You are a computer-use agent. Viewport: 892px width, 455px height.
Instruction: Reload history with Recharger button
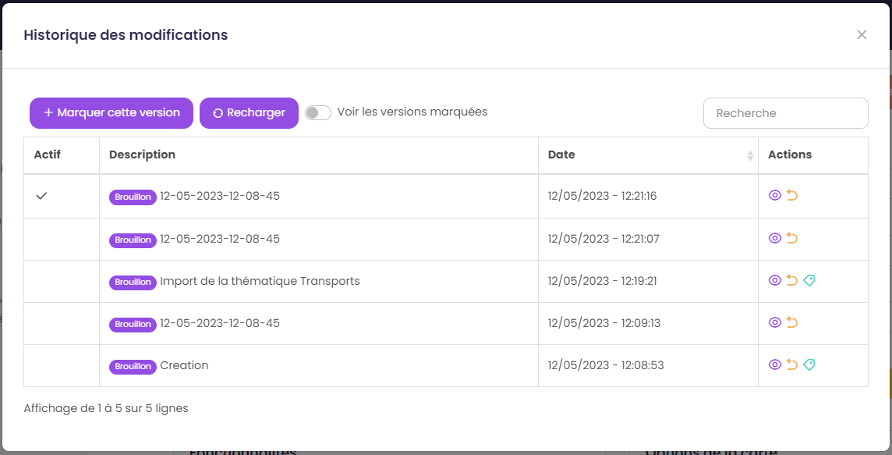tap(250, 112)
